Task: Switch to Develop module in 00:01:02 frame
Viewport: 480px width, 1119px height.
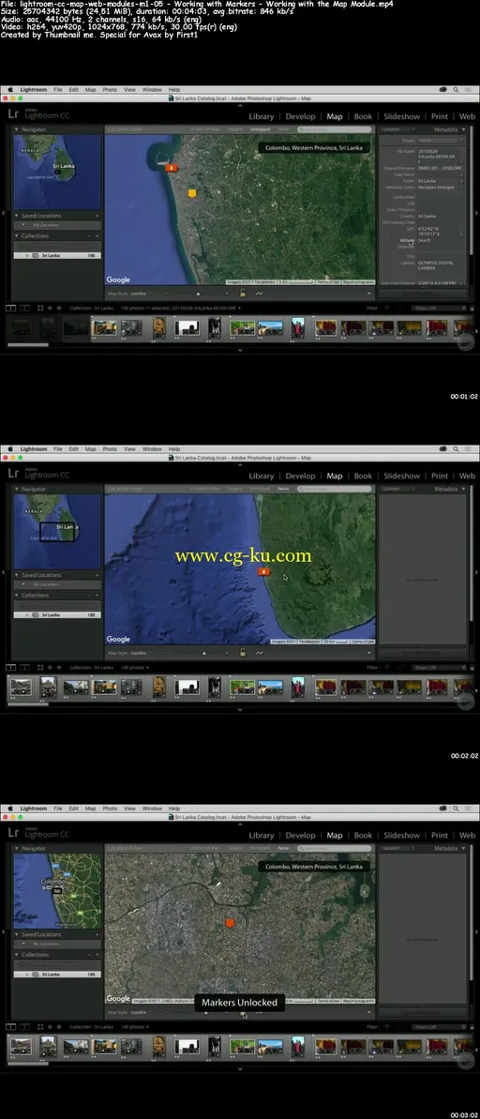Action: coord(300,116)
